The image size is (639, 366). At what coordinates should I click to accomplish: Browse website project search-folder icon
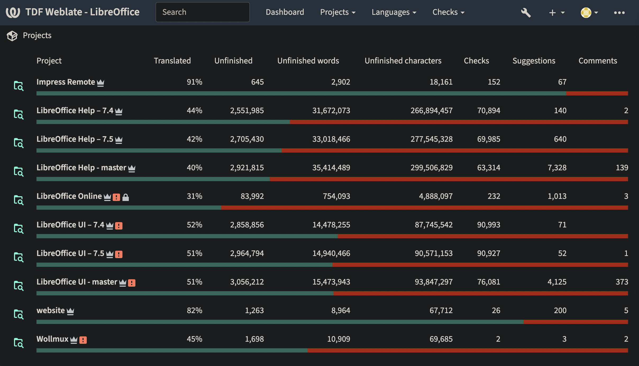point(19,314)
